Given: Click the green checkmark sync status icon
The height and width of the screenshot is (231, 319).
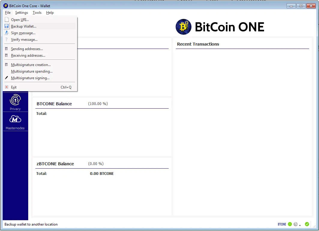Looking at the screenshot, I should pos(307,224).
